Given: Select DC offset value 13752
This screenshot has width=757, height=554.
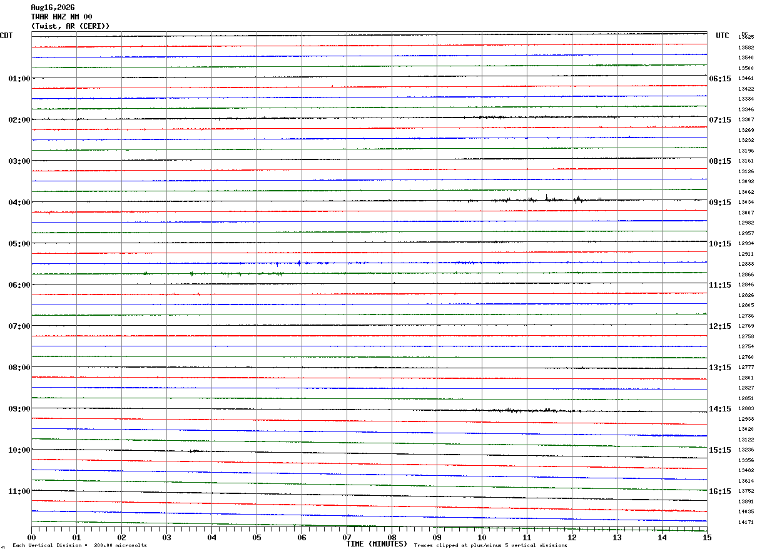Looking at the screenshot, I should pos(746,491).
